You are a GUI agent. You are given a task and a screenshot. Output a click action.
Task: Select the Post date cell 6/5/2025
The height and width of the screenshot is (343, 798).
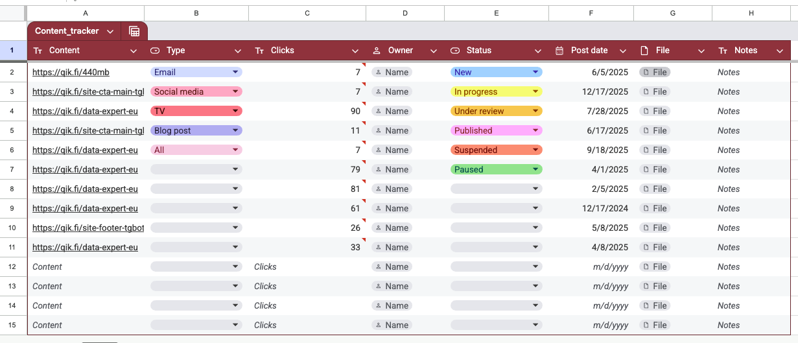point(591,73)
